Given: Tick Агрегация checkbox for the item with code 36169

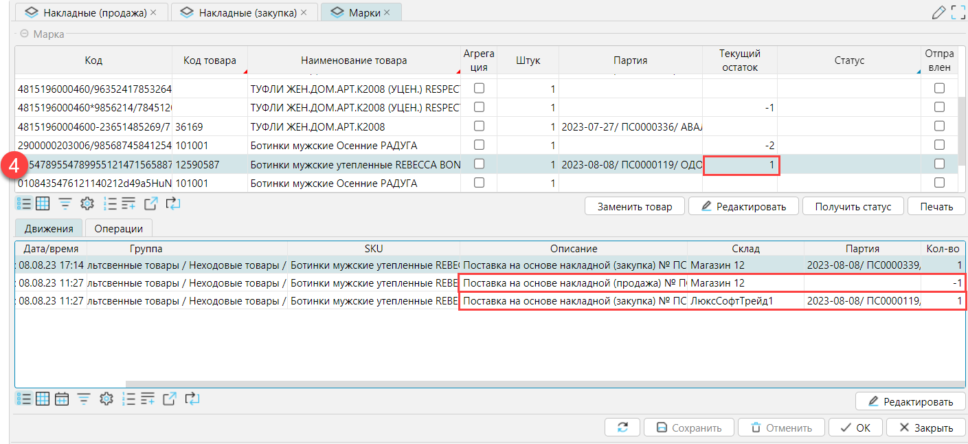Looking at the screenshot, I should click(480, 126).
